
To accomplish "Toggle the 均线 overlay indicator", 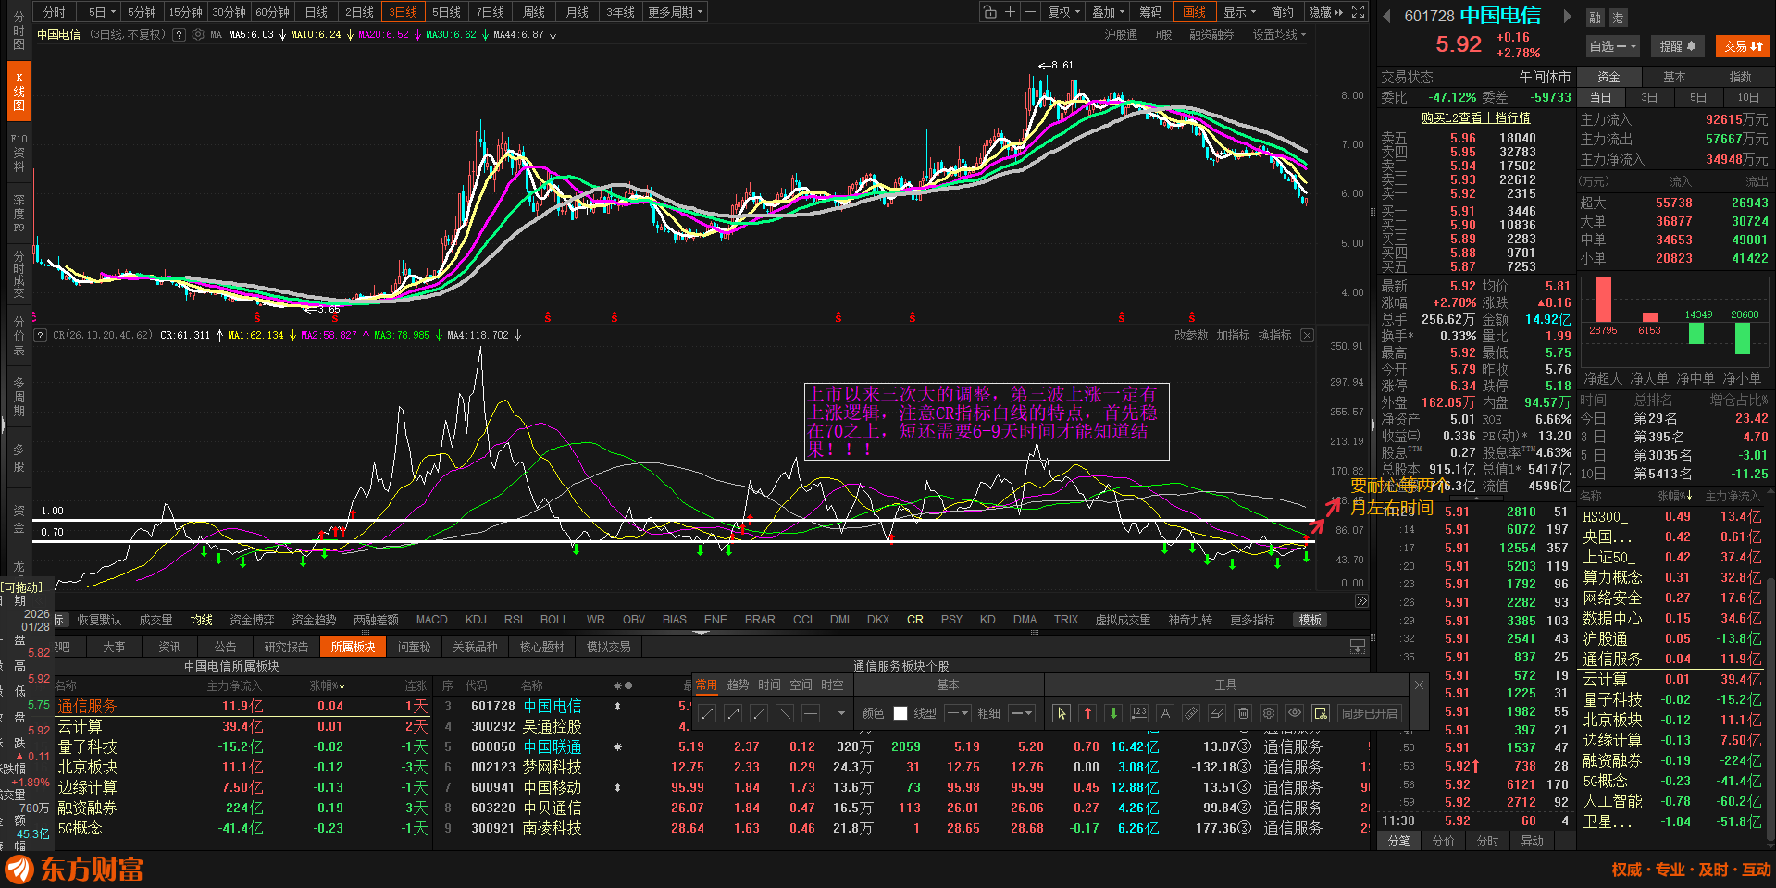I will coord(202,620).
